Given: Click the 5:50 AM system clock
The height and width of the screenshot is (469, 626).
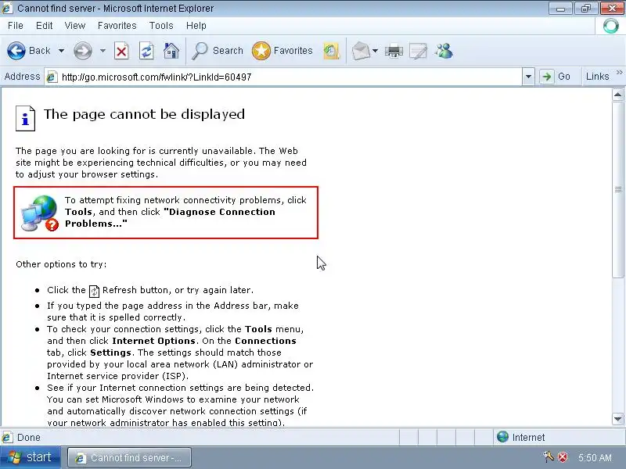Looking at the screenshot, I should coord(595,457).
